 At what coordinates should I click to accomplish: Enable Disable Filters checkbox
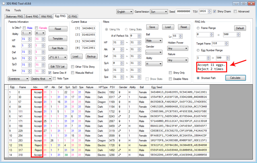tap(170, 79)
